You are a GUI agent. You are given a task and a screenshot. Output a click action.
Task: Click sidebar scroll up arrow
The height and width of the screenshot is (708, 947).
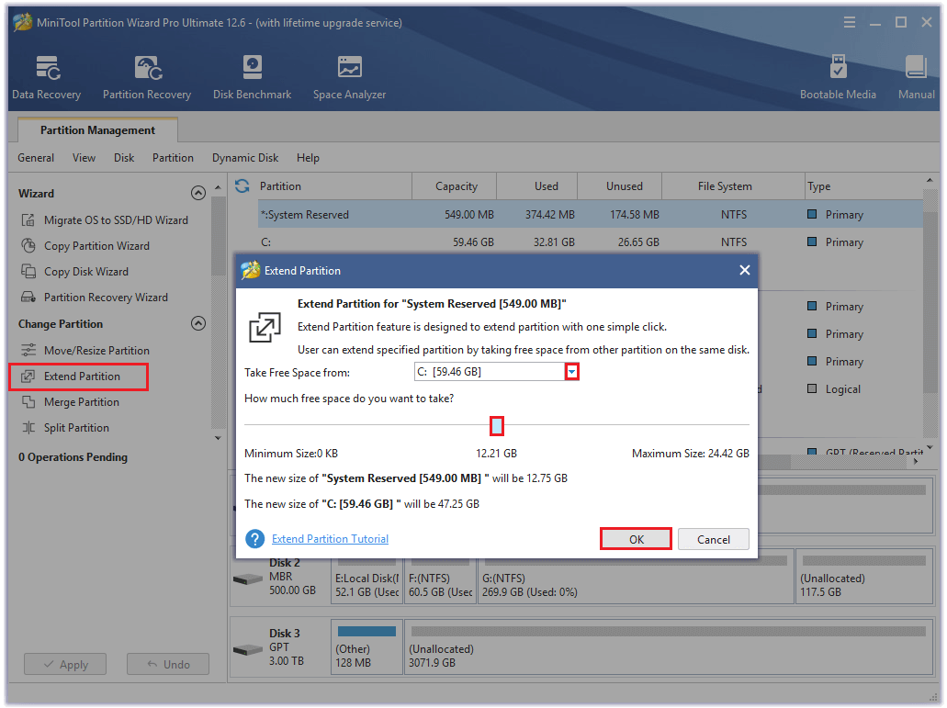[218, 187]
